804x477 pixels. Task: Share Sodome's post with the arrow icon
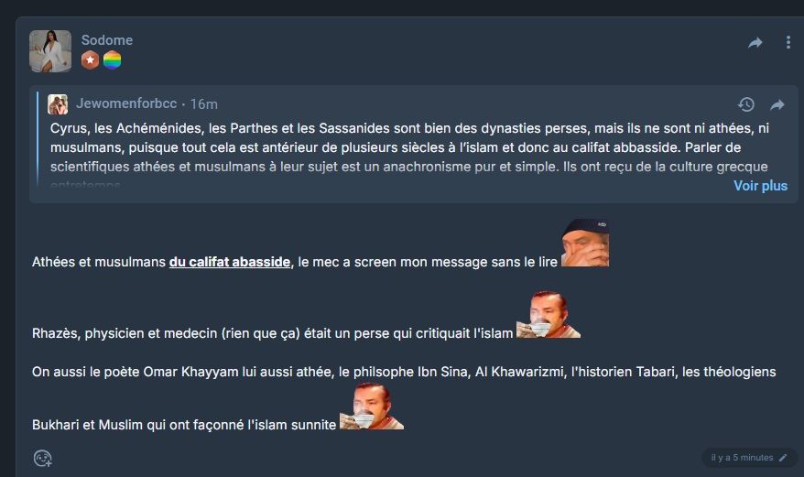[x=755, y=42]
